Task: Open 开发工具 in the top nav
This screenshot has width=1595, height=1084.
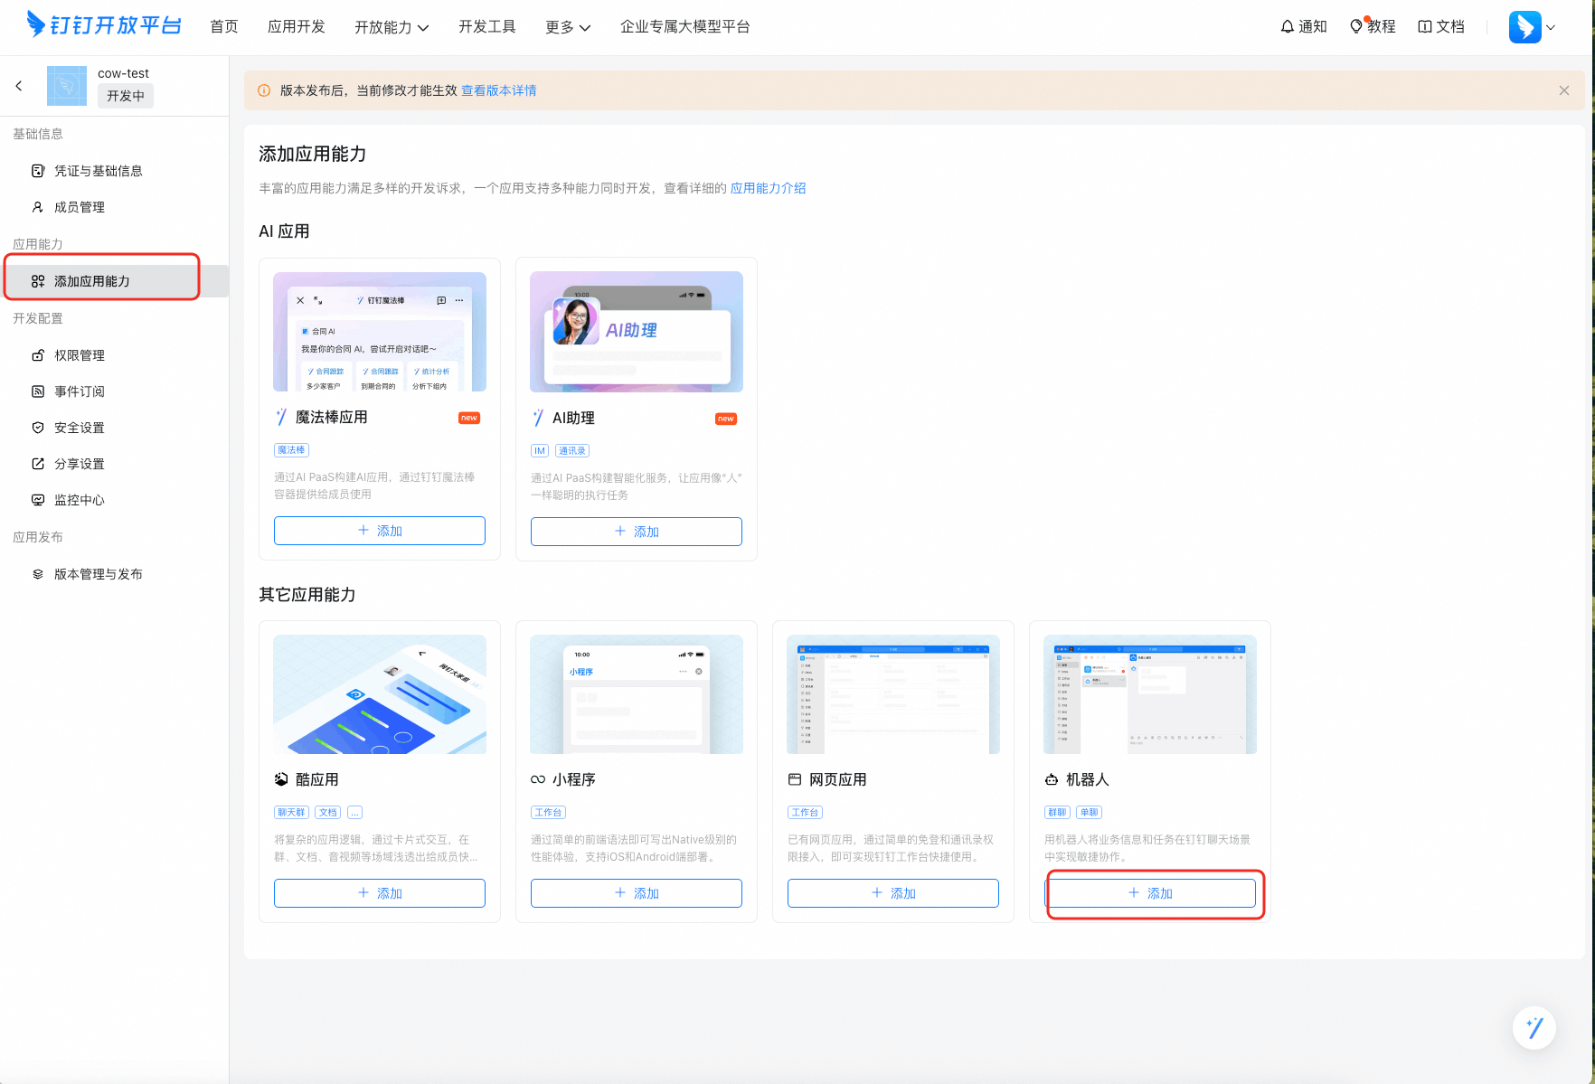Action: coord(487,27)
